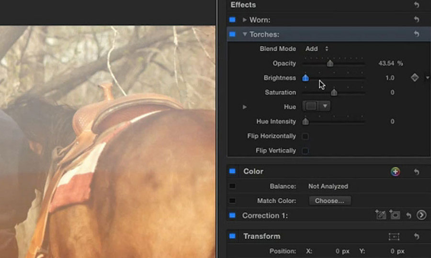This screenshot has height=258, width=431.
Task: Click the Choose... Match Color button
Action: coord(329,201)
